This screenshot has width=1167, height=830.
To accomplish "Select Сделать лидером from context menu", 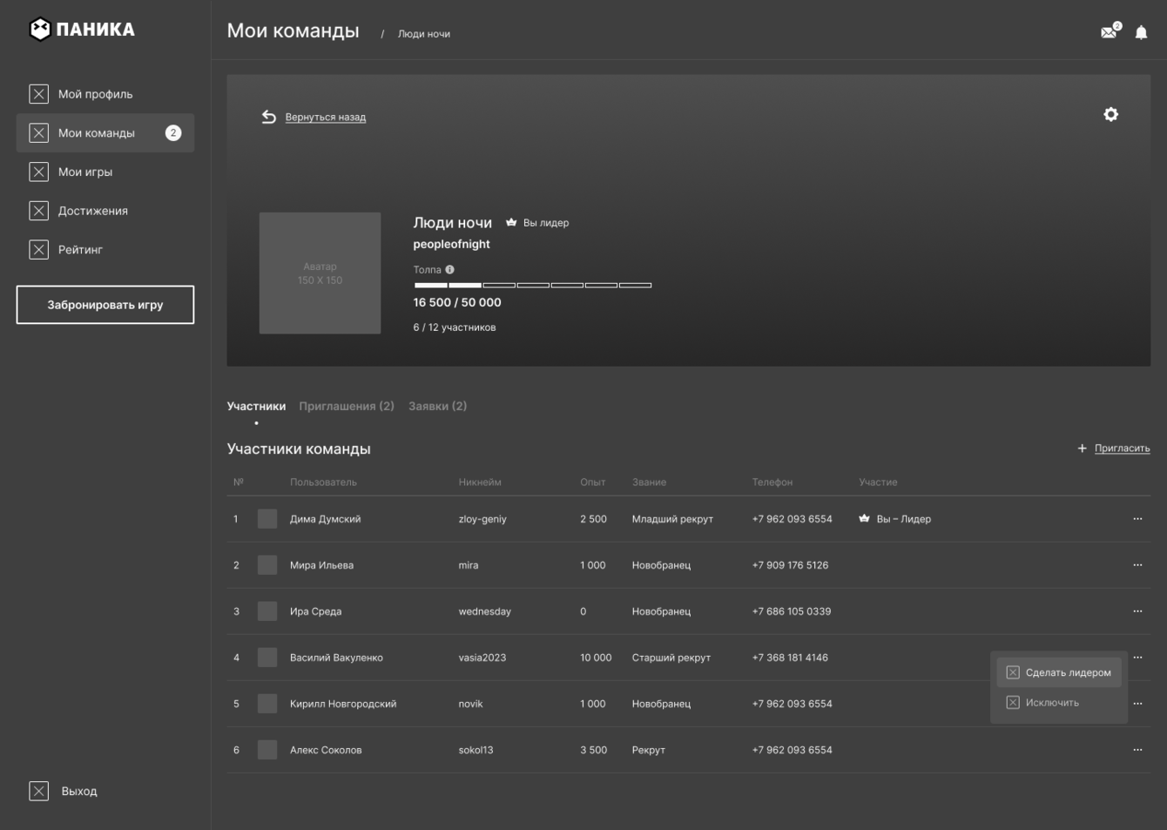I will click(1060, 672).
